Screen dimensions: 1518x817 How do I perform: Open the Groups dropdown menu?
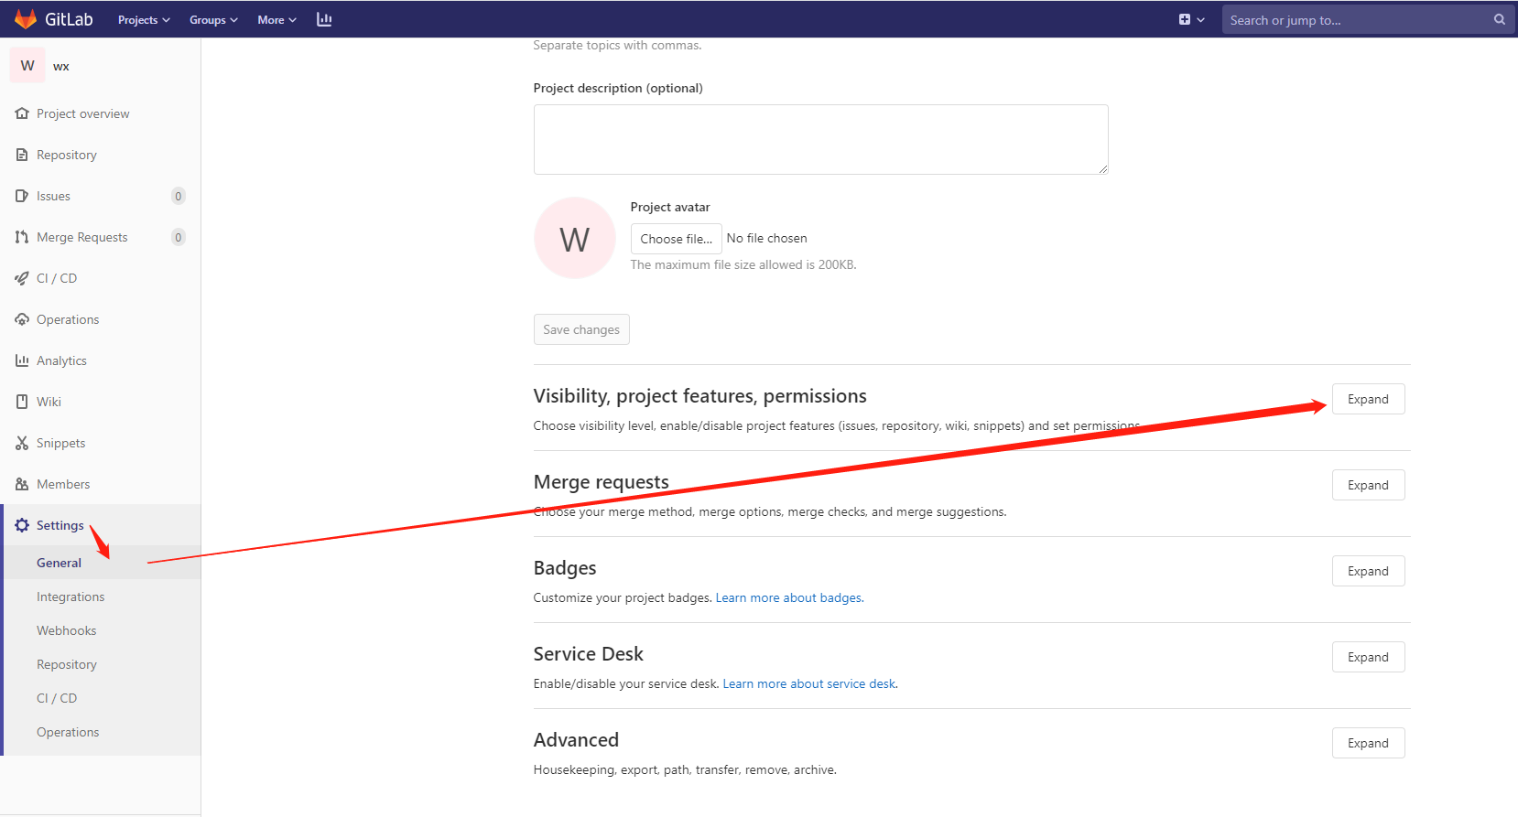pyautogui.click(x=212, y=19)
